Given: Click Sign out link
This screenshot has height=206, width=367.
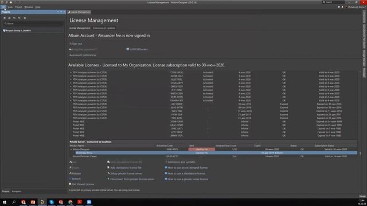Looking at the screenshot, I should point(76,43).
